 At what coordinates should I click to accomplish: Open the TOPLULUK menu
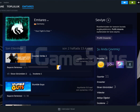(x=13, y=6)
